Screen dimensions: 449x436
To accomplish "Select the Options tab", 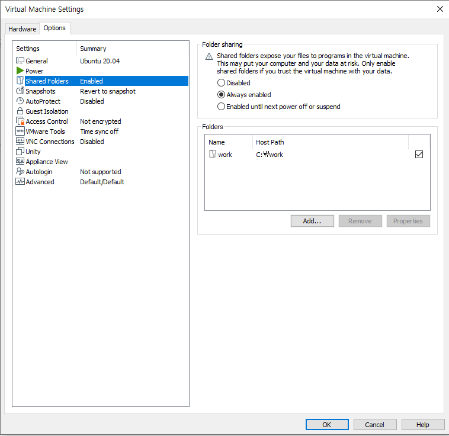I will [x=54, y=28].
